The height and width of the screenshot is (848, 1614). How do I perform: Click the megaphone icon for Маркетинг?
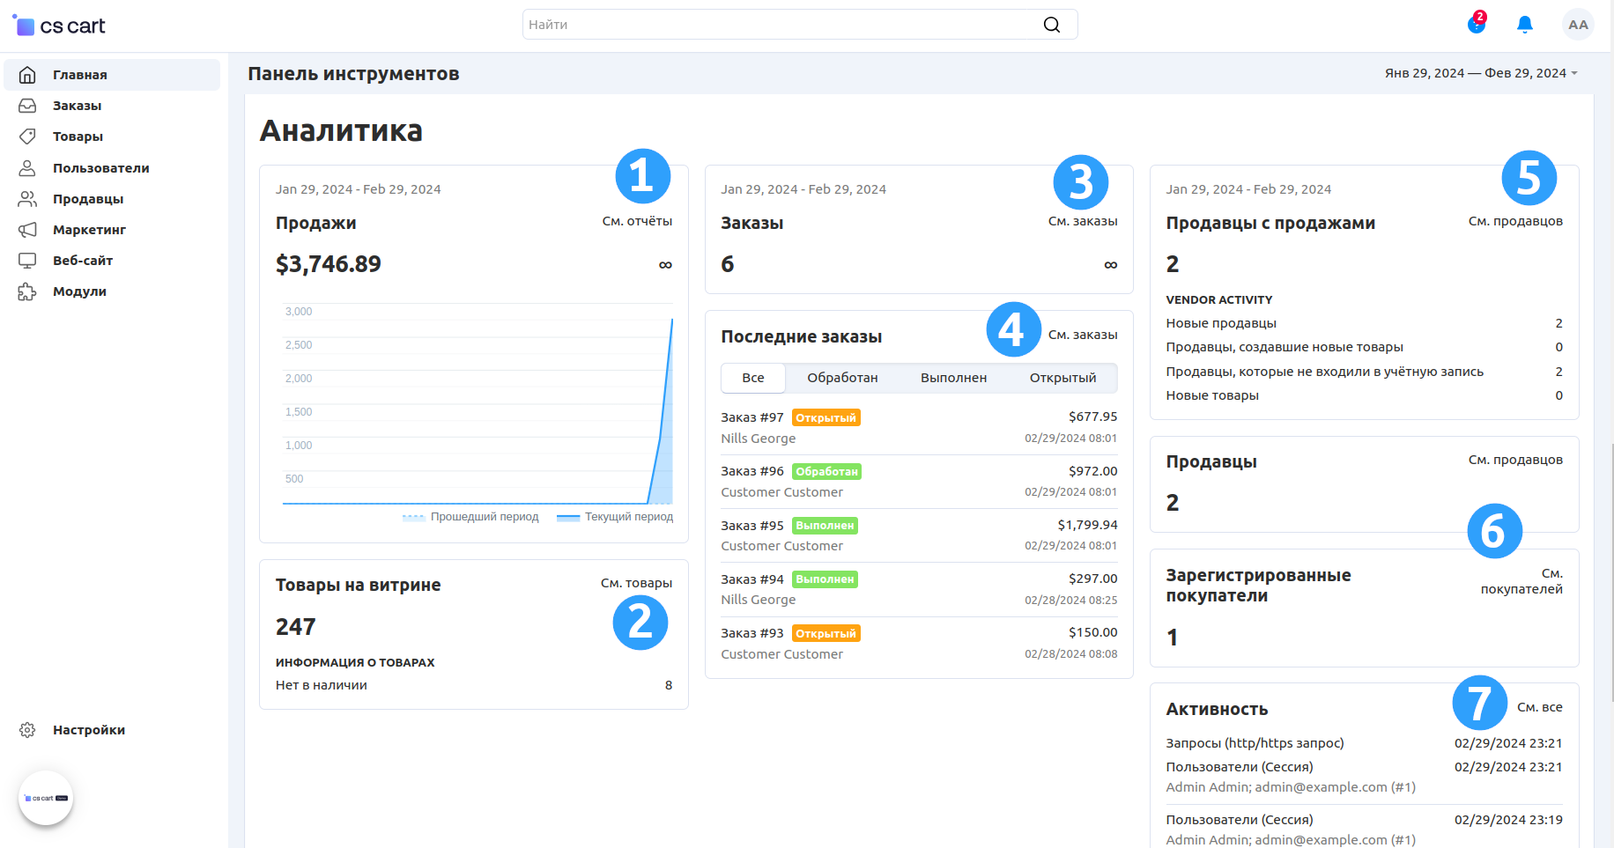(x=27, y=230)
